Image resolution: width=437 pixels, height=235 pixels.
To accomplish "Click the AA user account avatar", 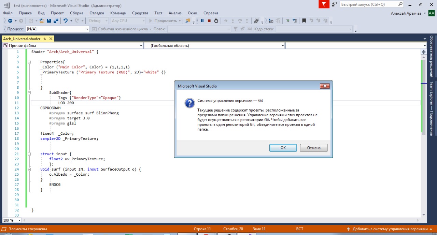I will pos(431,13).
